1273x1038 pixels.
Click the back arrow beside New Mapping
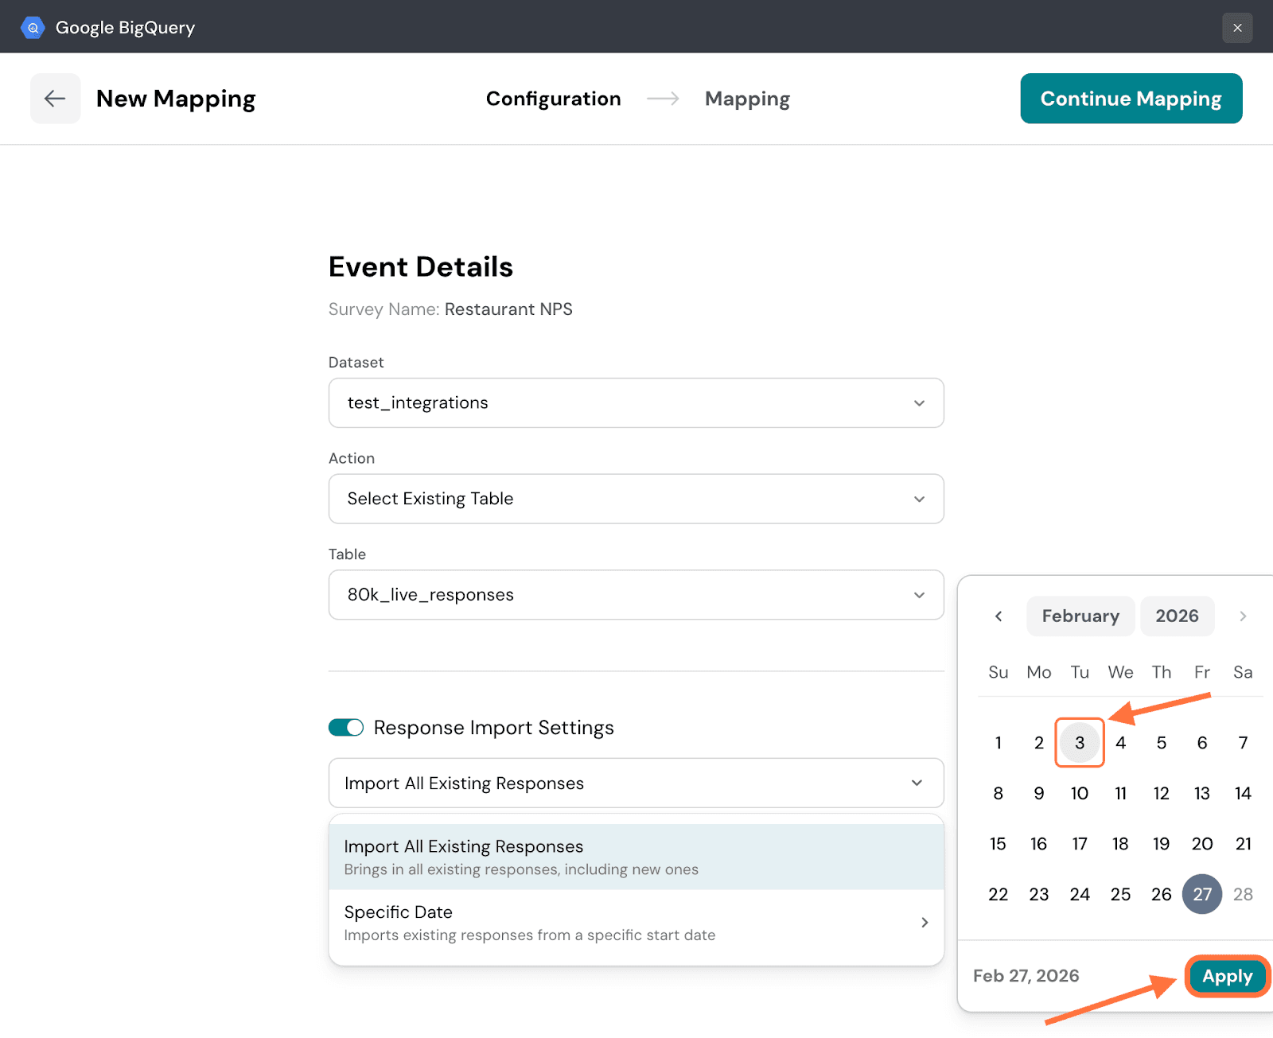click(55, 99)
